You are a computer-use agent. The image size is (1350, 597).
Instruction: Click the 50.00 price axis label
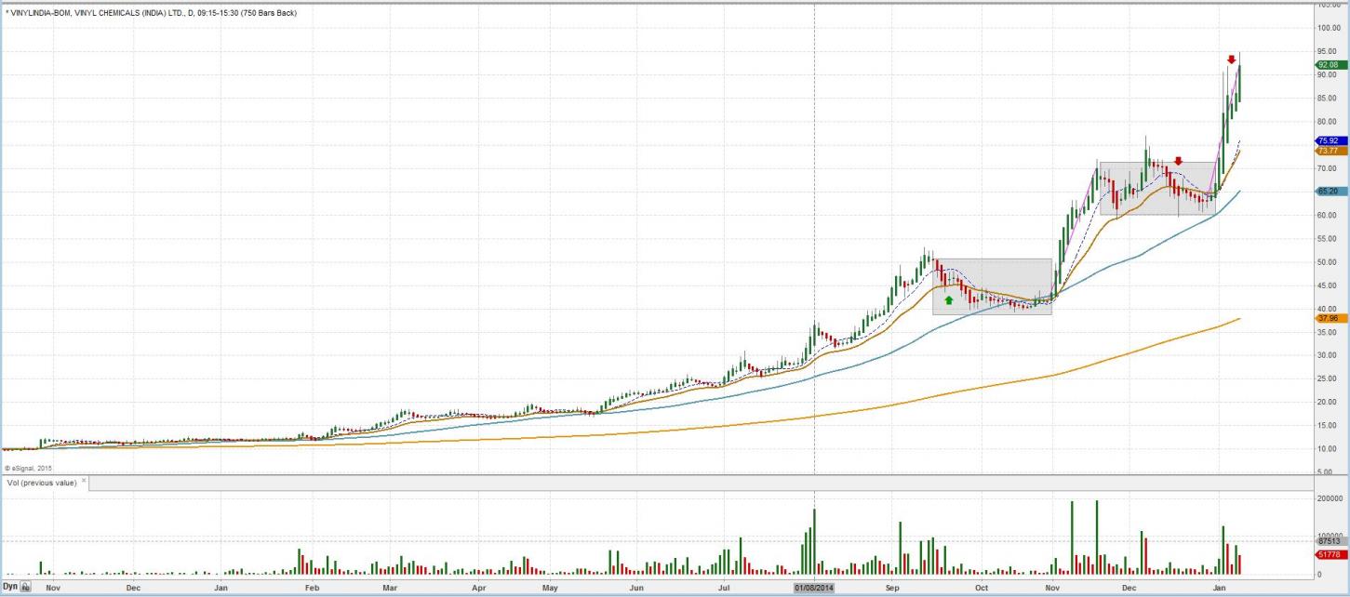point(1327,262)
